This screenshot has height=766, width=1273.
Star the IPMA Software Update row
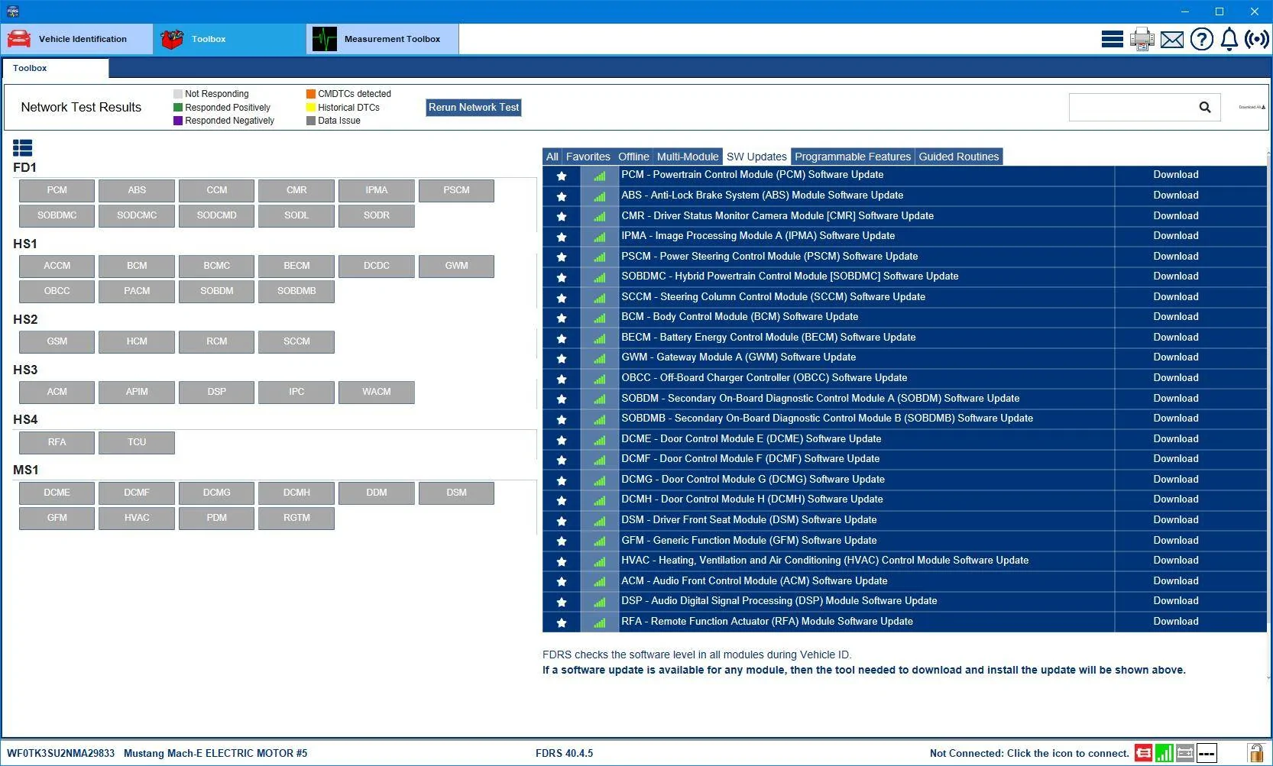click(x=562, y=237)
